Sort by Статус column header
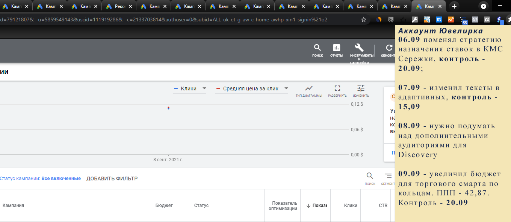511x222 pixels. [x=201, y=205]
